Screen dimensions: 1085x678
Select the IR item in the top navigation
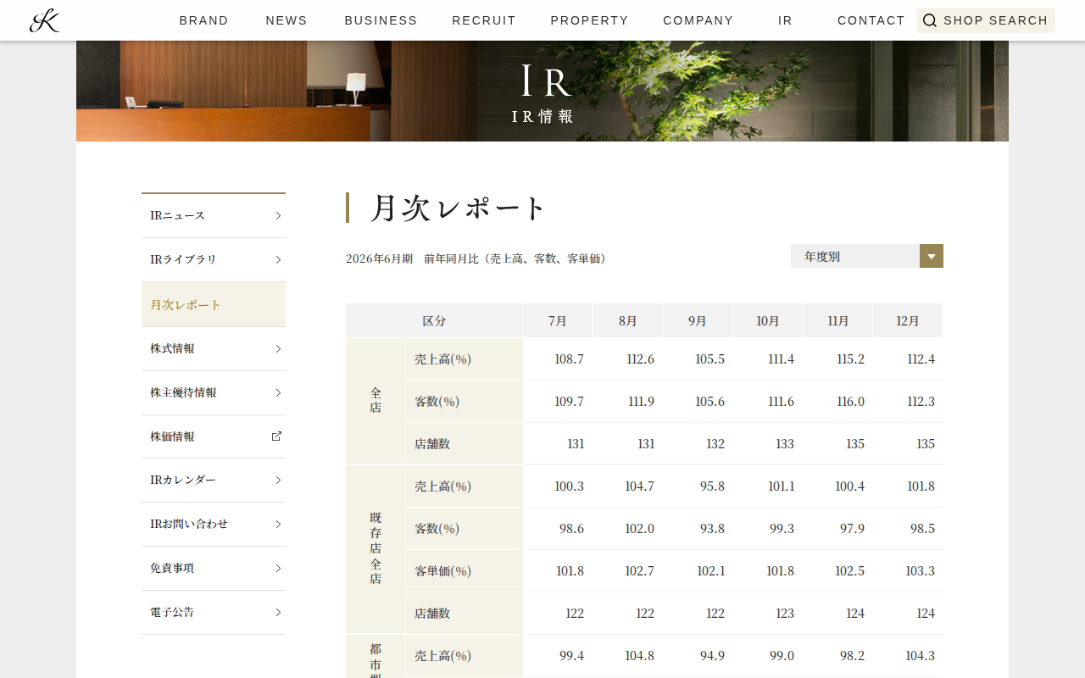[786, 20]
